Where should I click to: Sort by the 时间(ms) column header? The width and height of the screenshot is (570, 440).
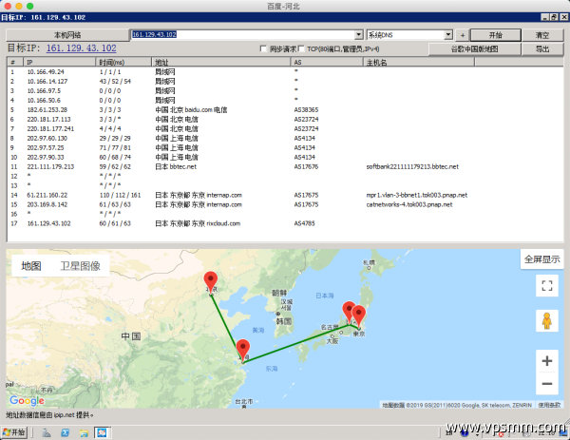pos(123,62)
